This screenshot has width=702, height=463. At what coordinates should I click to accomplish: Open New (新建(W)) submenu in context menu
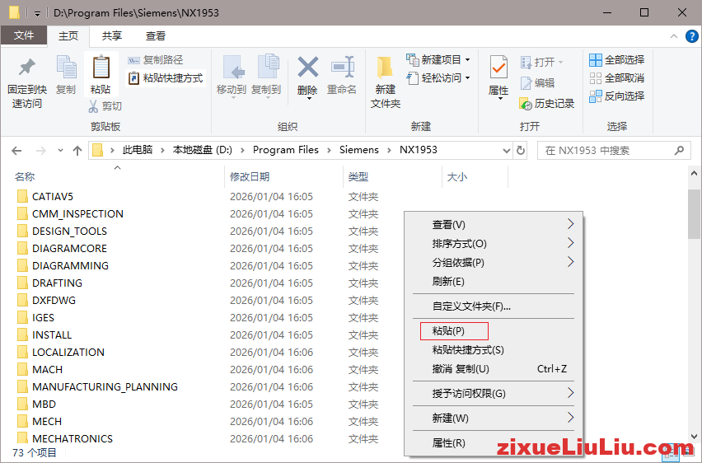tap(494, 419)
